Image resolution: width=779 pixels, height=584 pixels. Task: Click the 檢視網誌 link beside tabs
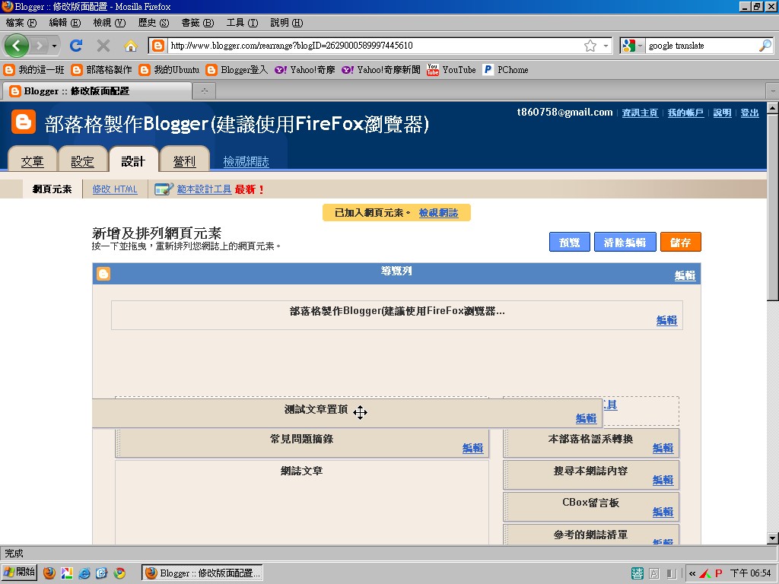click(x=246, y=161)
